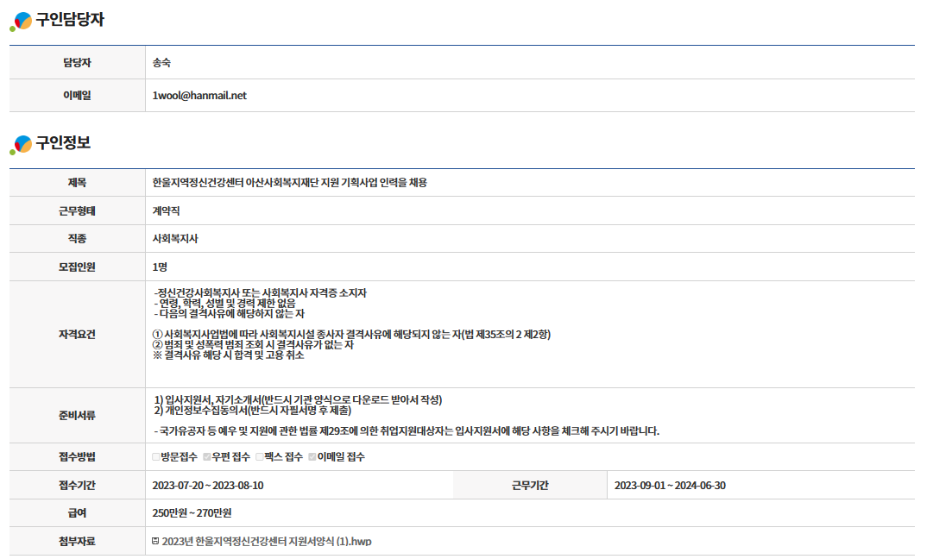952x559 pixels.
Task: Enable the 팩스 접수 checkbox
Action: [259, 457]
